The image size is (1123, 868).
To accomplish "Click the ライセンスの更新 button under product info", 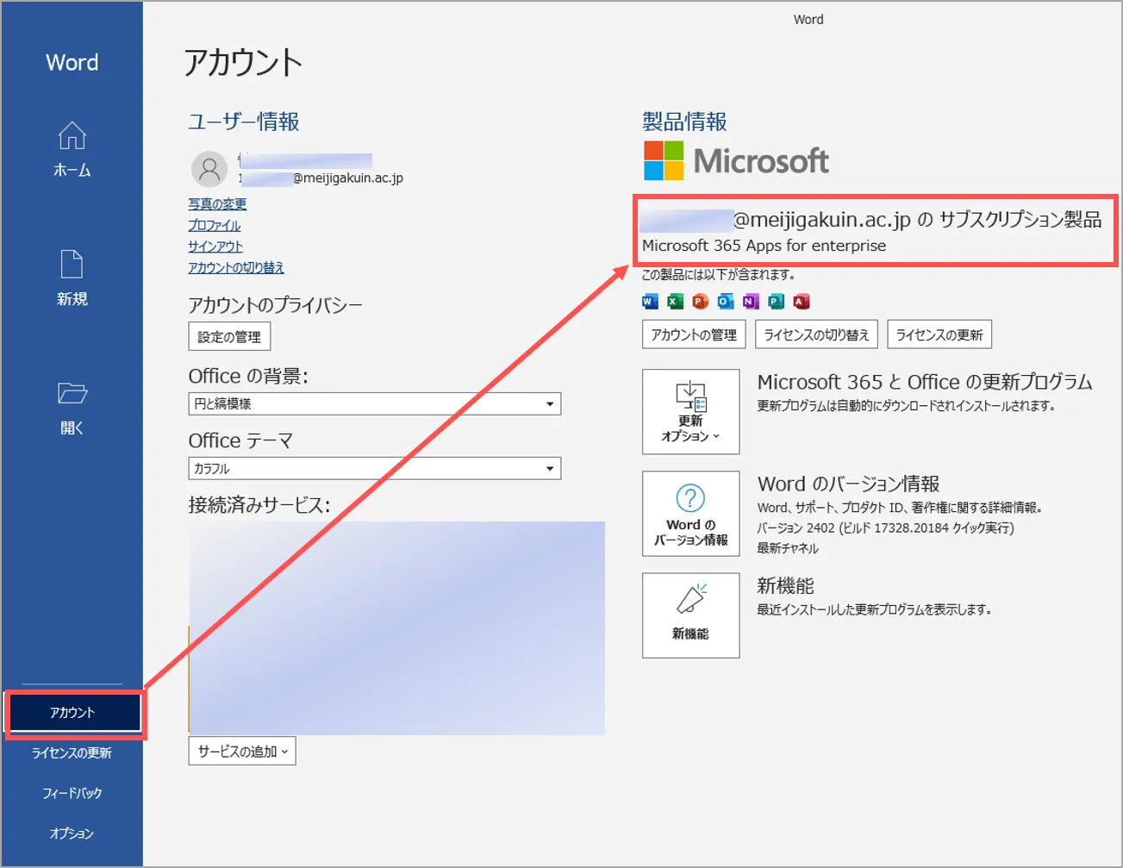I will click(939, 334).
